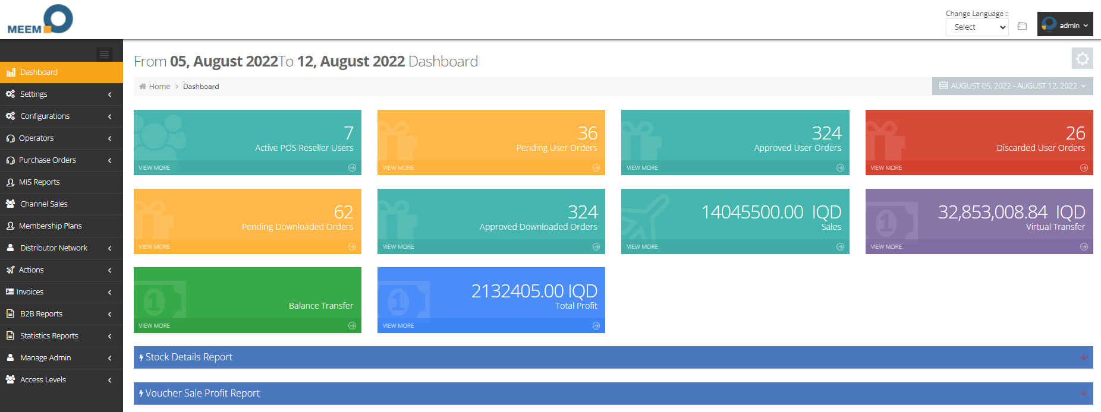Click the 62 Pending Downloaded Orders count
Image resolution: width=1101 pixels, height=412 pixels.
pyautogui.click(x=344, y=212)
